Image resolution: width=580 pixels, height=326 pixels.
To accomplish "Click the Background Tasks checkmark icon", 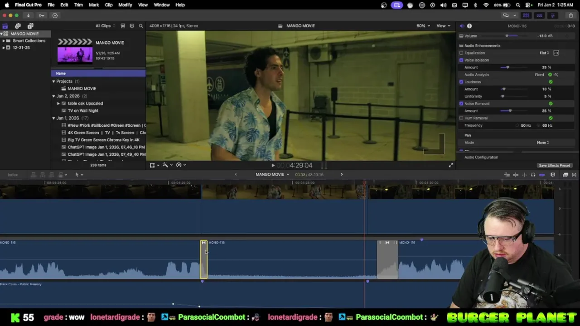I will coord(55,15).
